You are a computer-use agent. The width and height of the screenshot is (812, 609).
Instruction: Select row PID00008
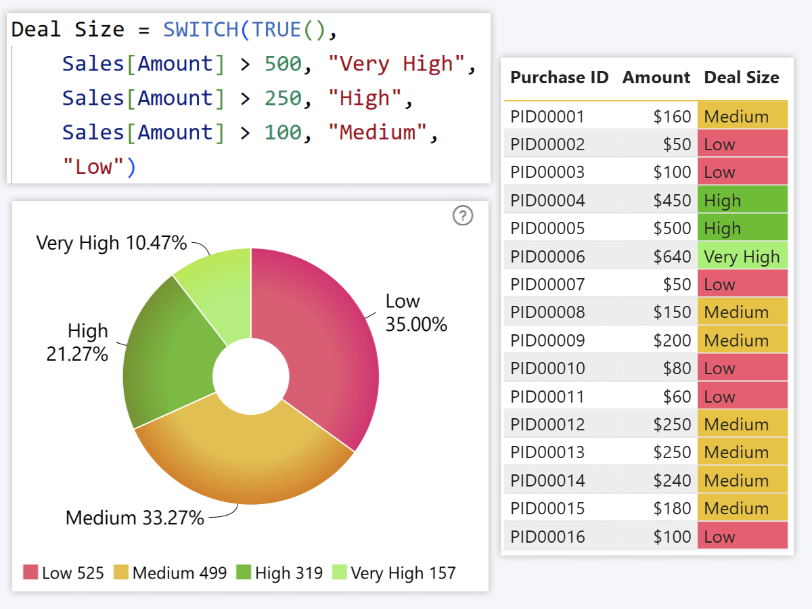(646, 312)
